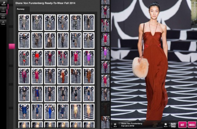The width and height of the screenshot is (197, 129).
Task: Select the red dress below the filmstrip's pink feather look
Action: [x=105, y=39]
